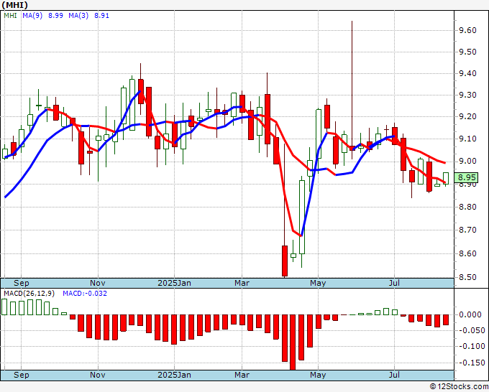Click Jul on the MACD panel date axis

pos(395,375)
